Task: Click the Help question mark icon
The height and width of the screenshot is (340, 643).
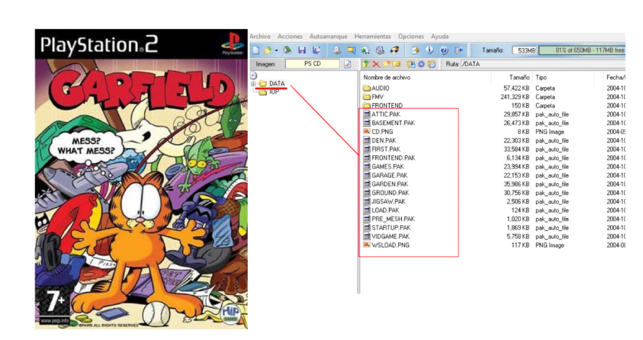Action: 444,50
